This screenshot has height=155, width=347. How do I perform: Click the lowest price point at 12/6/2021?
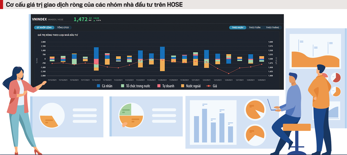(x=228, y=74)
